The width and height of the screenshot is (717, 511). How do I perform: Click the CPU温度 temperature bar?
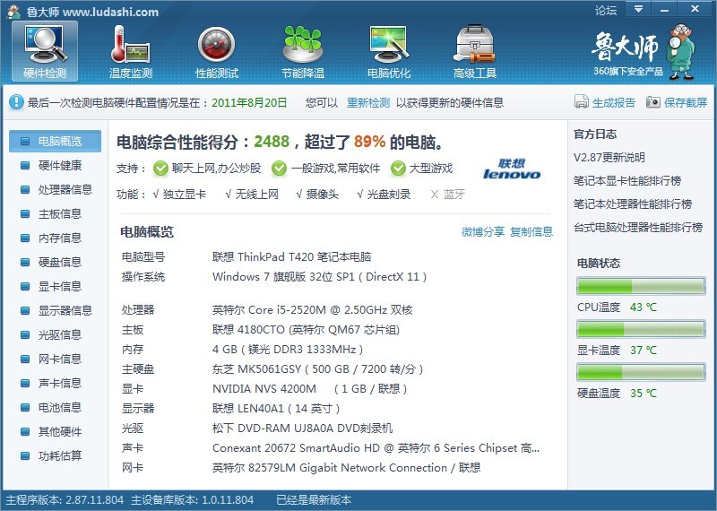click(x=641, y=287)
